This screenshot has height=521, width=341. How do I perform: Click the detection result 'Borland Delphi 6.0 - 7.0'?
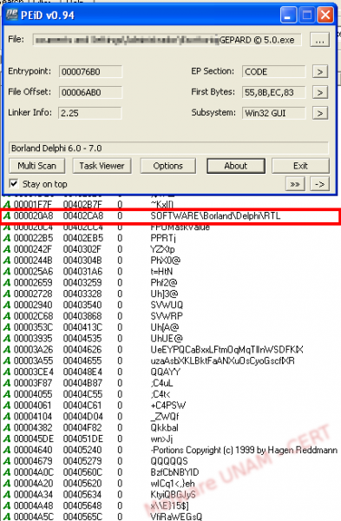(168, 148)
